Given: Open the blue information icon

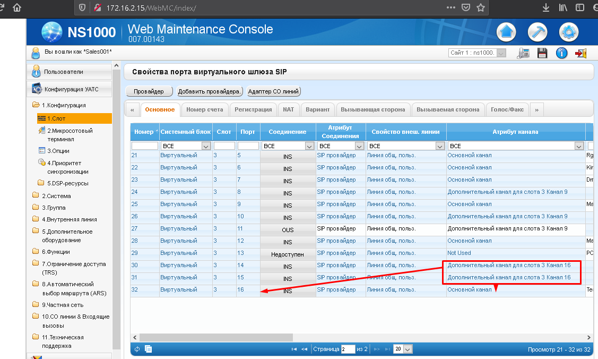Looking at the screenshot, I should pyautogui.click(x=562, y=53).
